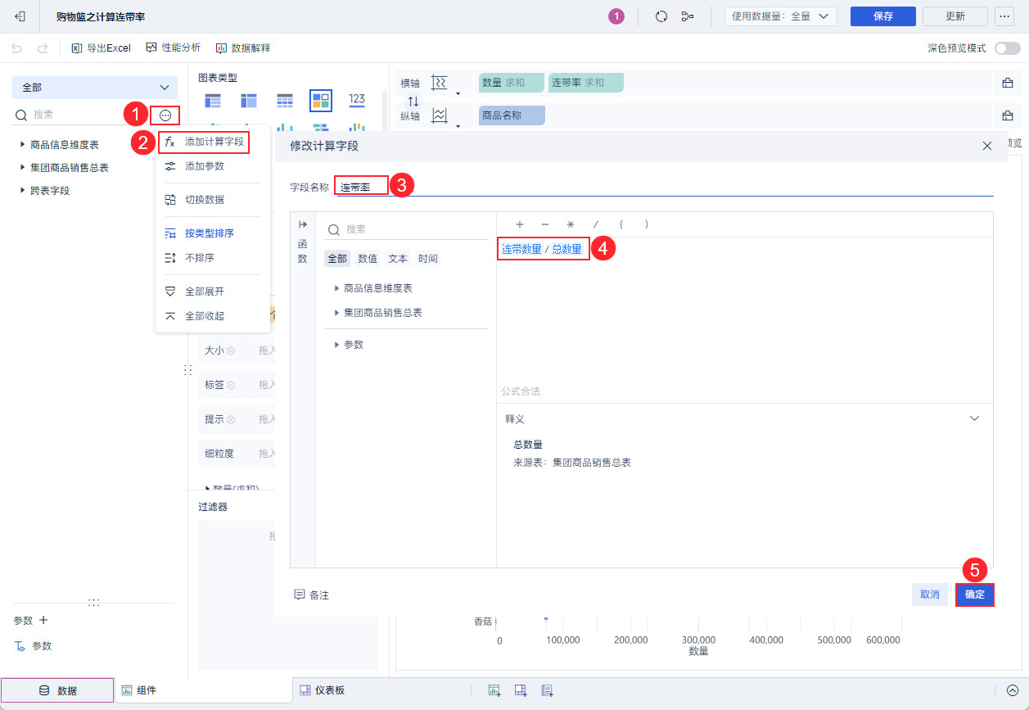
Task: Insert right parenthesis in formula toolbar
Action: (647, 224)
